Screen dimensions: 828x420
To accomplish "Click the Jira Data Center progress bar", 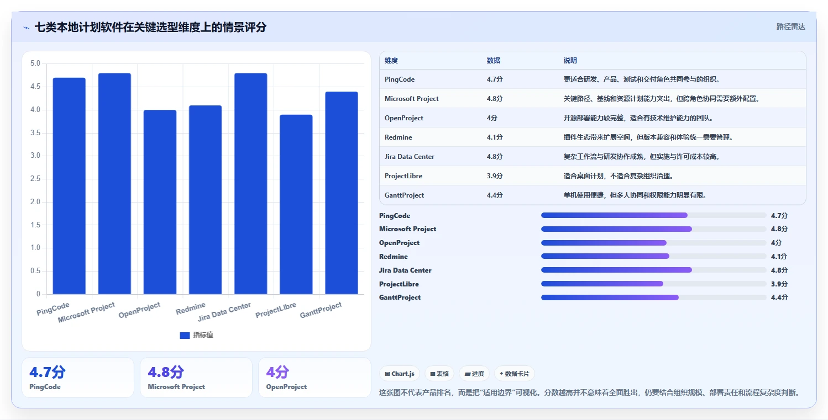I will 654,270.
